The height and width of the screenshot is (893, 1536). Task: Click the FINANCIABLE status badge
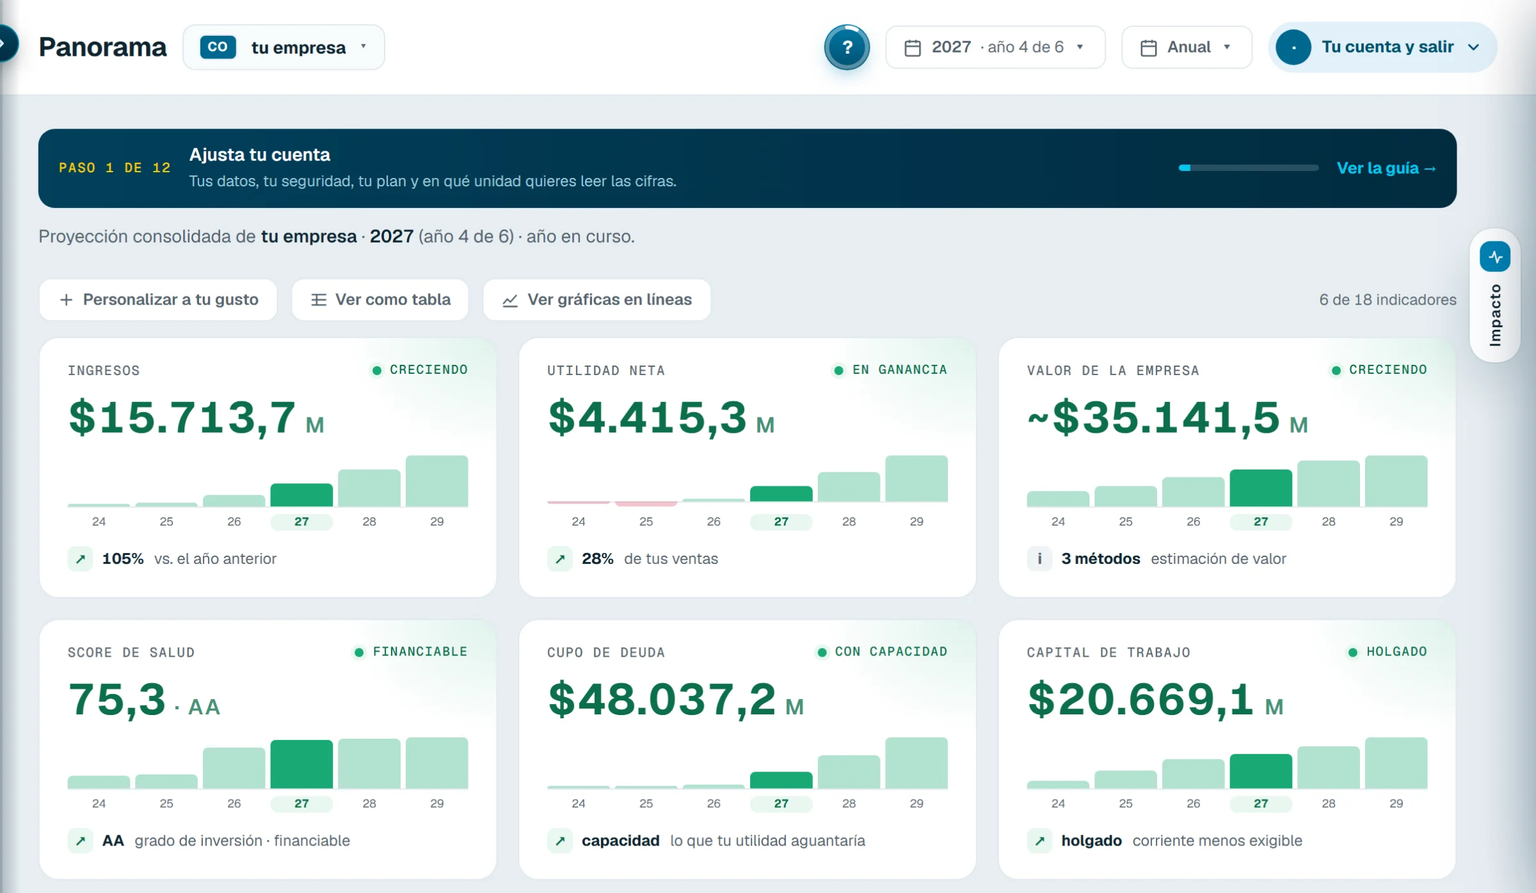click(411, 652)
